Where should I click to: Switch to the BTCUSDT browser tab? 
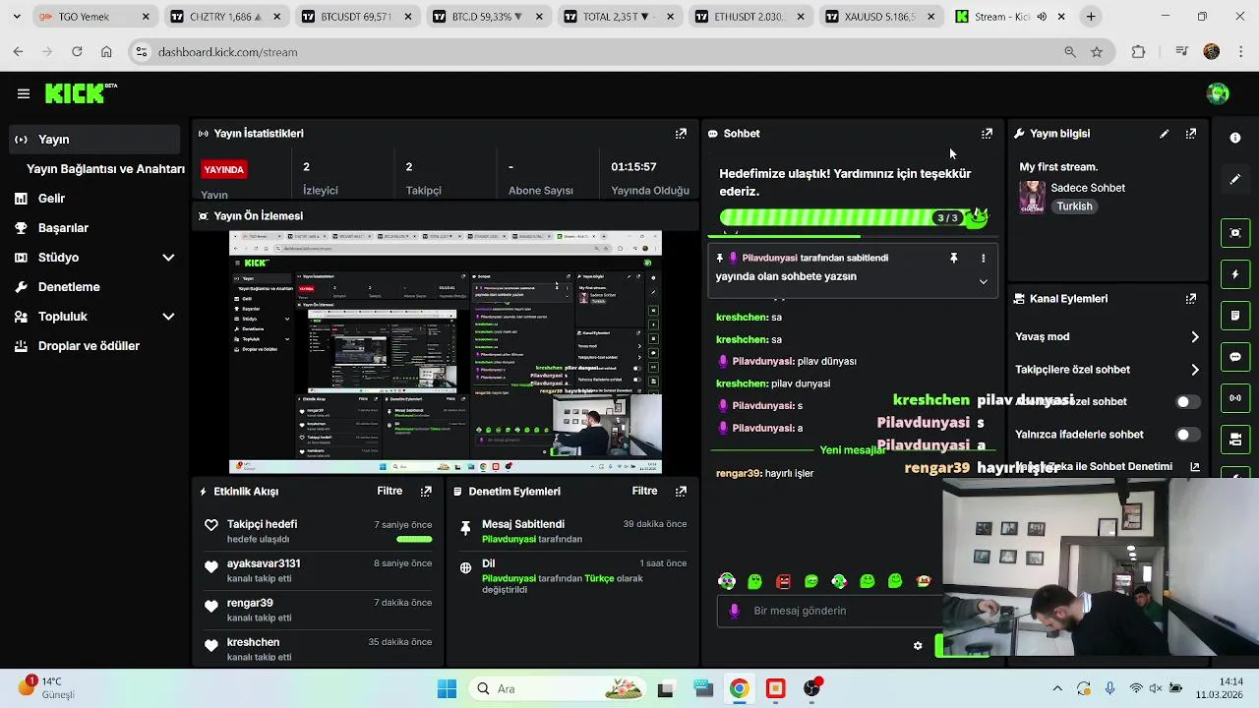pos(356,17)
